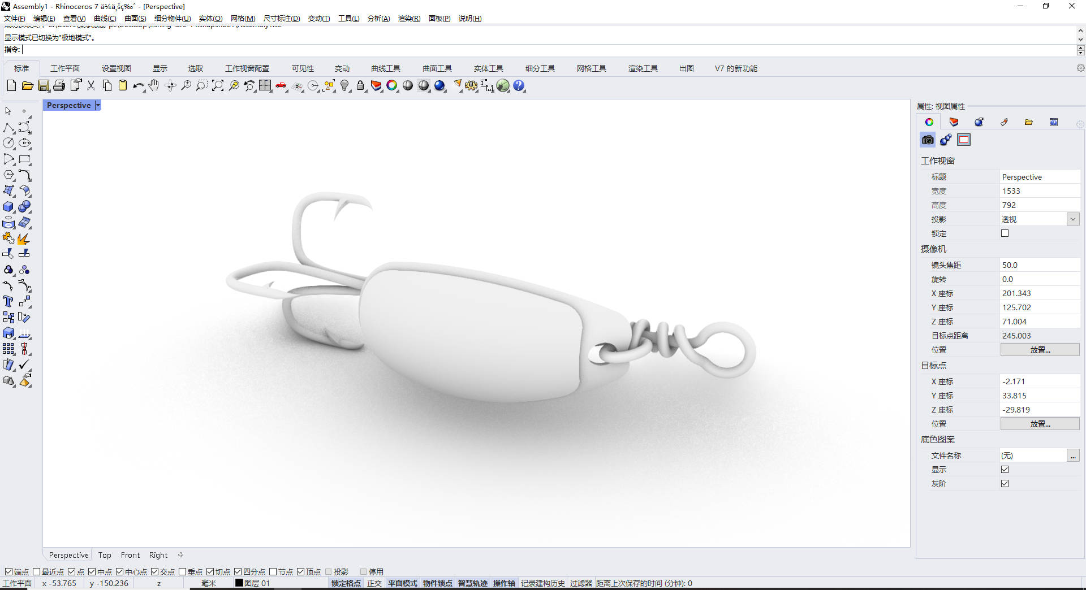This screenshot has width=1086, height=590.
Task: Open the 文件(F) menu
Action: coord(15,19)
